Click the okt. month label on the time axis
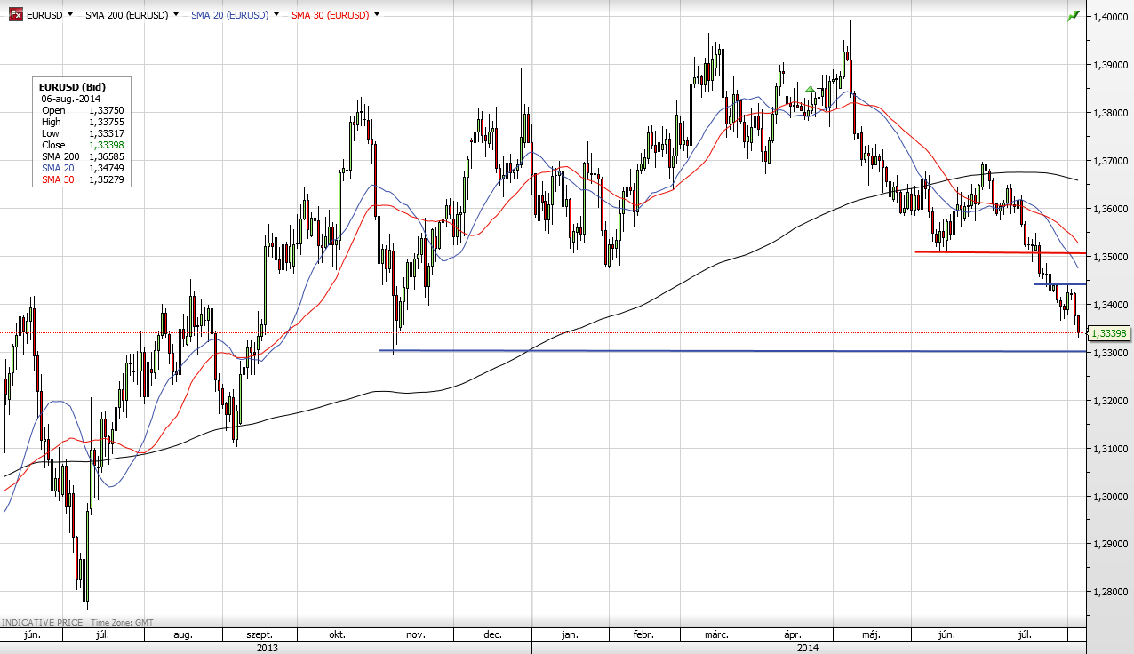The image size is (1134, 654). (x=337, y=635)
